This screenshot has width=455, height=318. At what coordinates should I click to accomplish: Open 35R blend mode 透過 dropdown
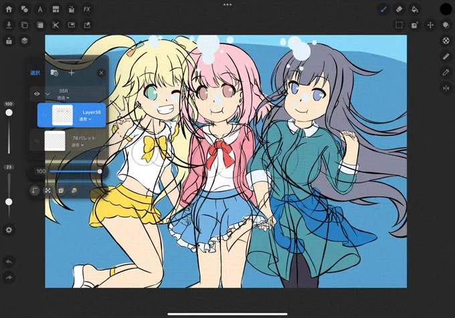pyautogui.click(x=63, y=98)
